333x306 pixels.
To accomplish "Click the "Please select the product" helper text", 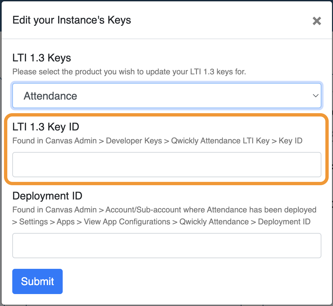I will coord(129,72).
